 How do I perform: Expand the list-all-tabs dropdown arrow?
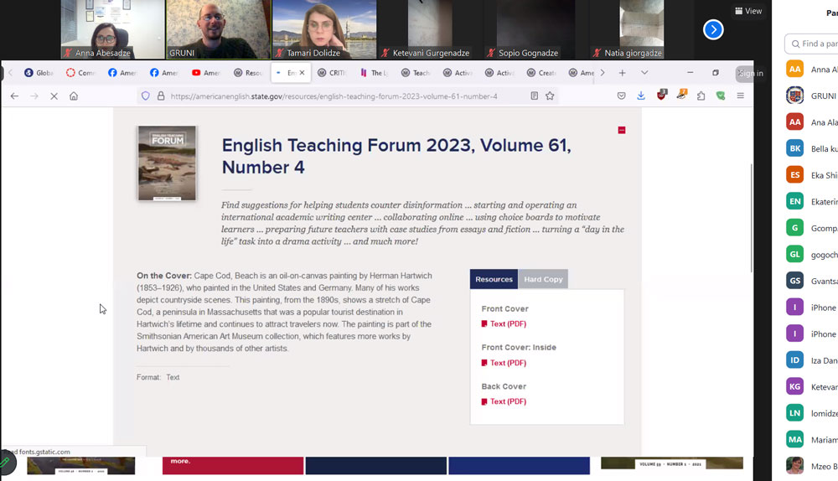[644, 73]
